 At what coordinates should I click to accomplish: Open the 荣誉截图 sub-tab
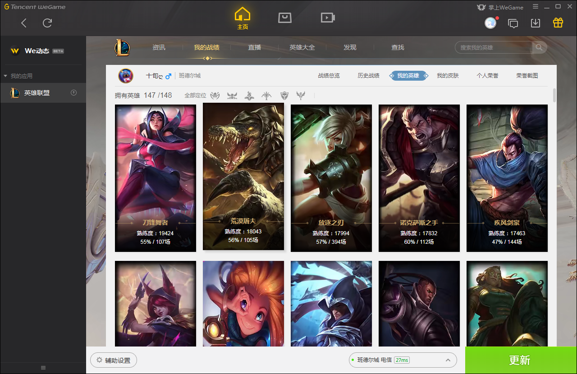tap(527, 76)
